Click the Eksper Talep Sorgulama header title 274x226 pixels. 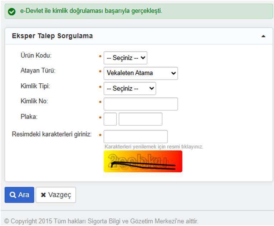click(52, 36)
